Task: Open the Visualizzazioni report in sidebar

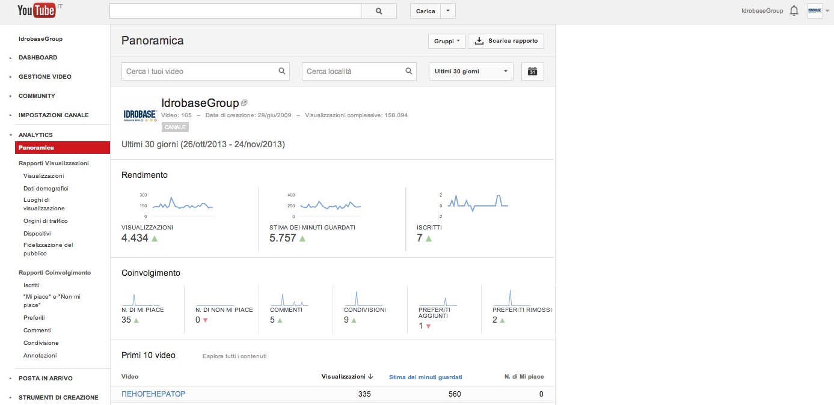Action: pyautogui.click(x=44, y=176)
